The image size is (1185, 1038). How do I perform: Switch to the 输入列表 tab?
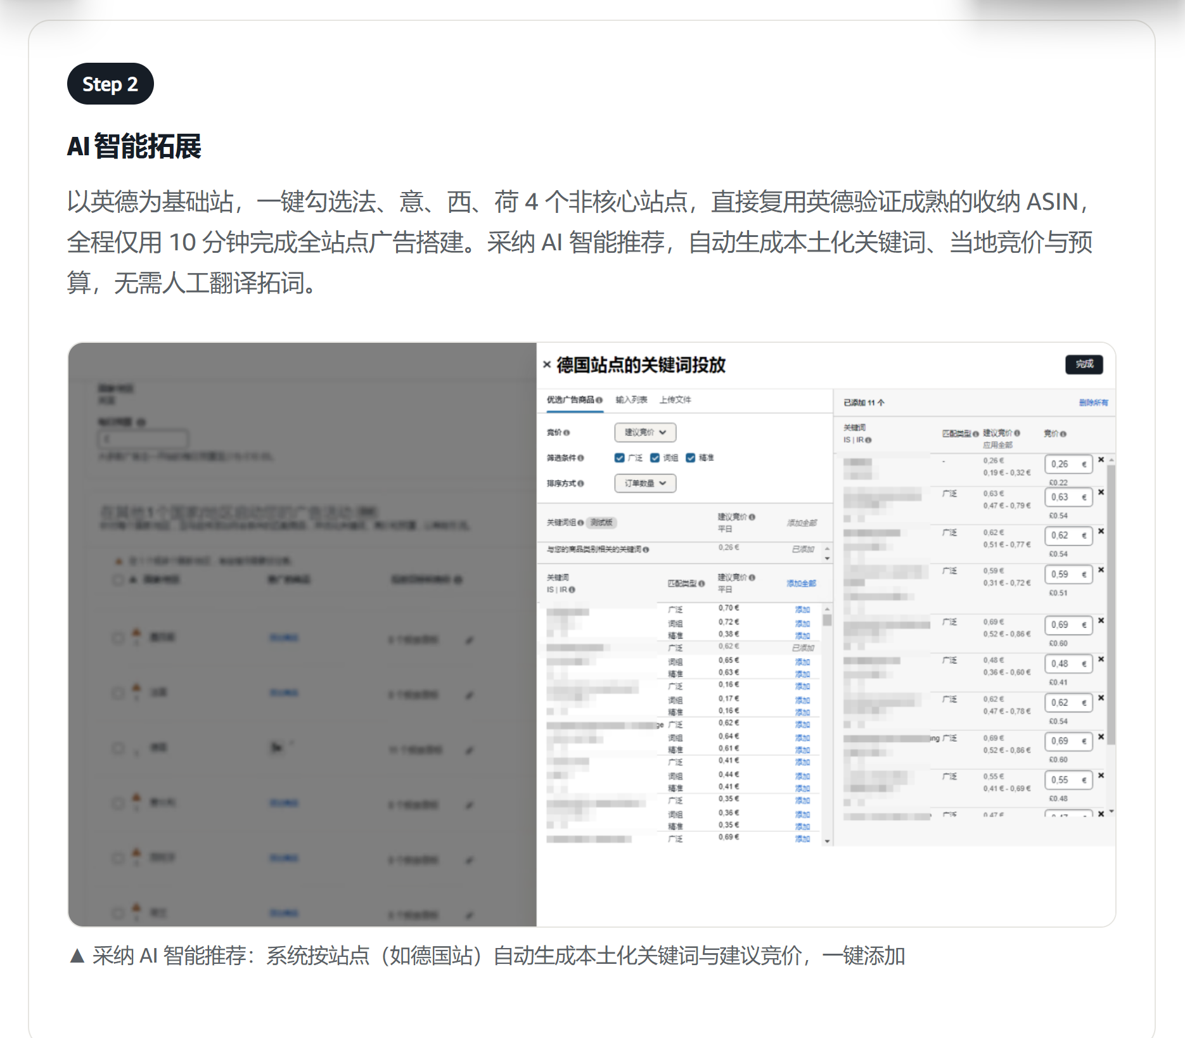(631, 399)
